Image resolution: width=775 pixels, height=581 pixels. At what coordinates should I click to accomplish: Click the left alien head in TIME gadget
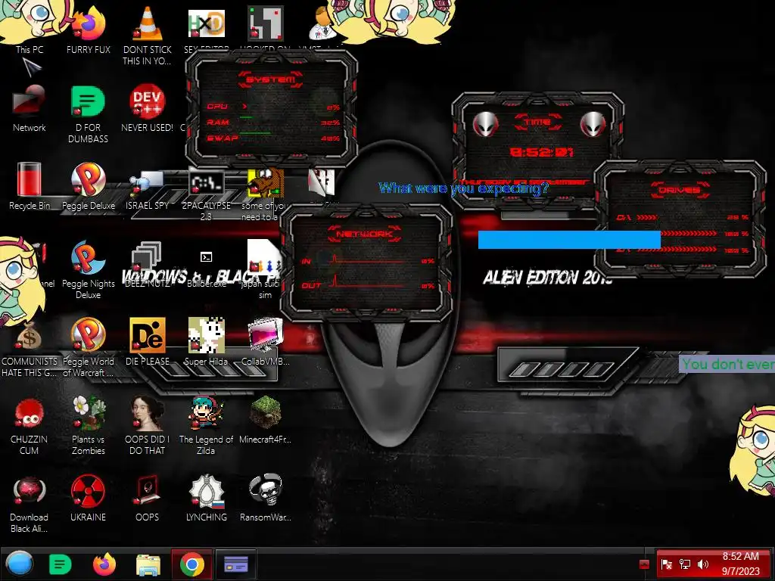(x=485, y=124)
